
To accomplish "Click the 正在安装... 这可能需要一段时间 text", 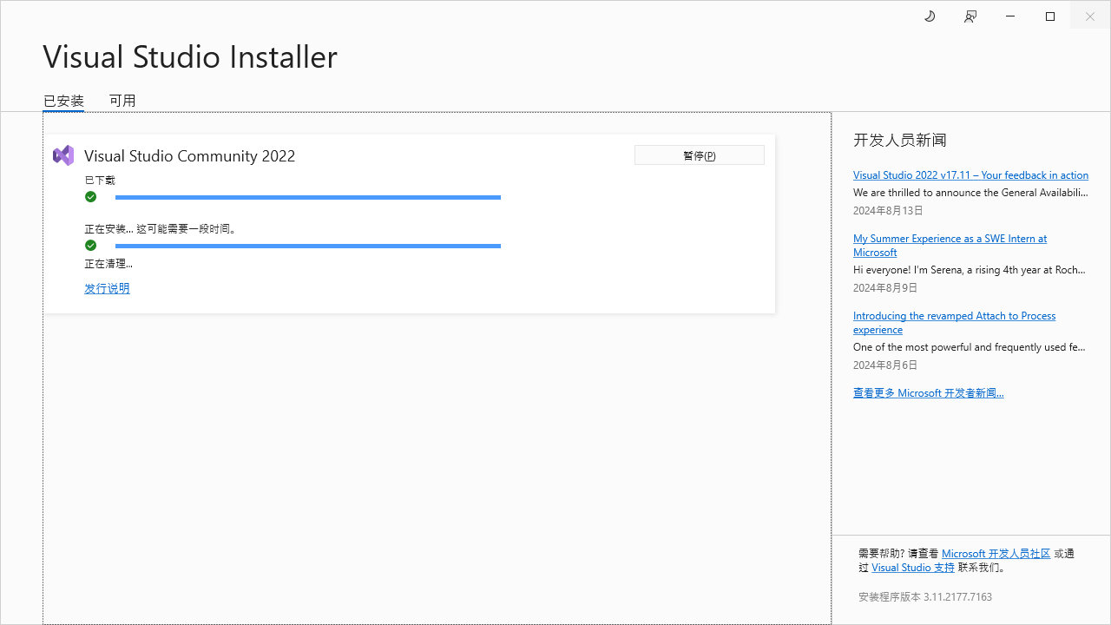I will (161, 229).
